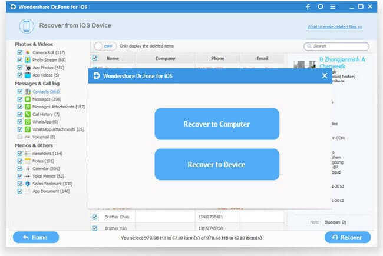Uncheck the Brother Chao row checkbox

coord(94,217)
